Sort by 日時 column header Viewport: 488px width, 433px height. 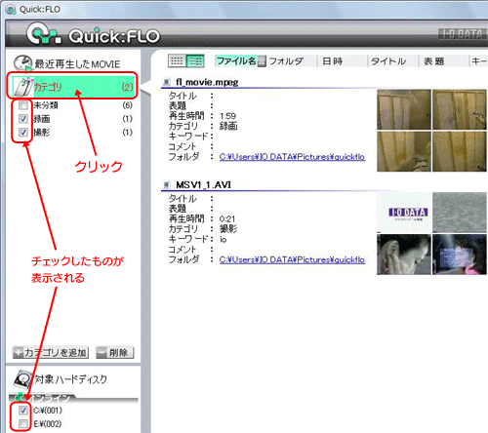pyautogui.click(x=333, y=61)
